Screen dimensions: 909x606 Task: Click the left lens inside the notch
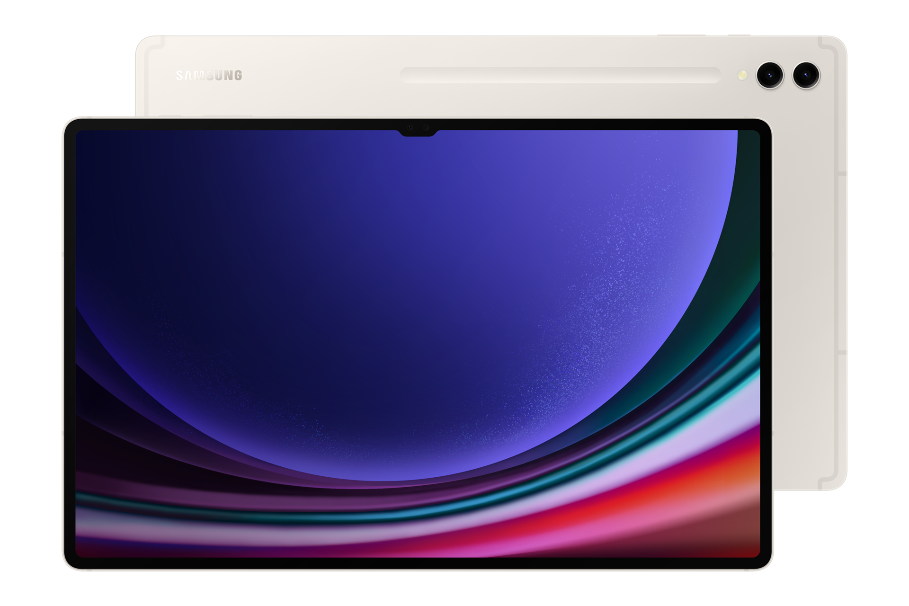[409, 127]
